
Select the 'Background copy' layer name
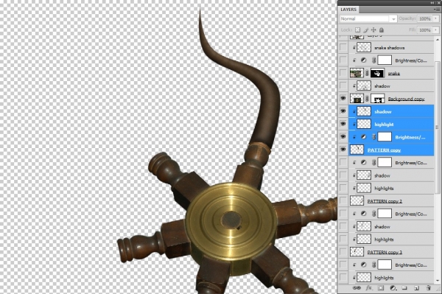[406, 99]
